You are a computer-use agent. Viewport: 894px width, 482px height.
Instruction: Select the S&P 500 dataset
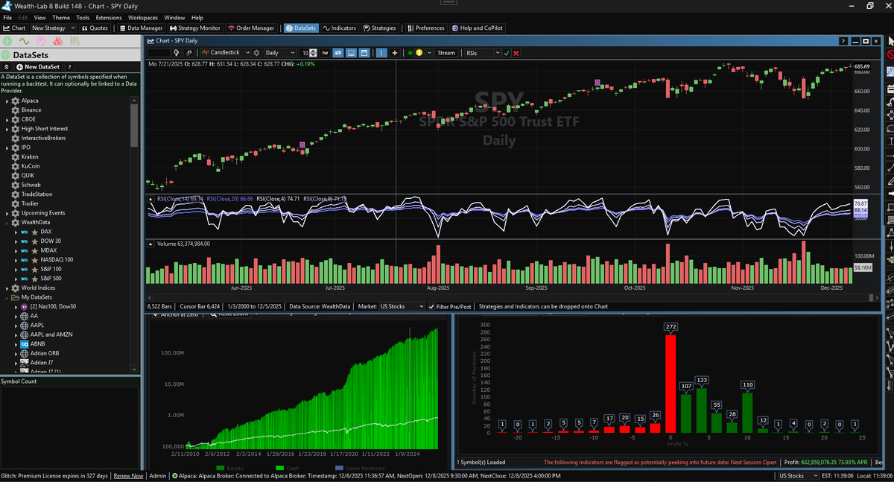51,278
